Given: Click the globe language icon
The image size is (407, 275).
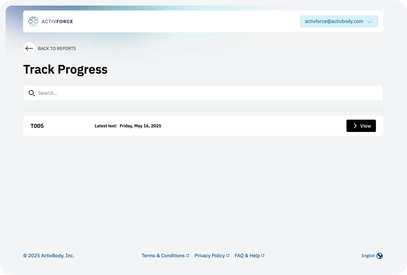Looking at the screenshot, I should click(379, 256).
